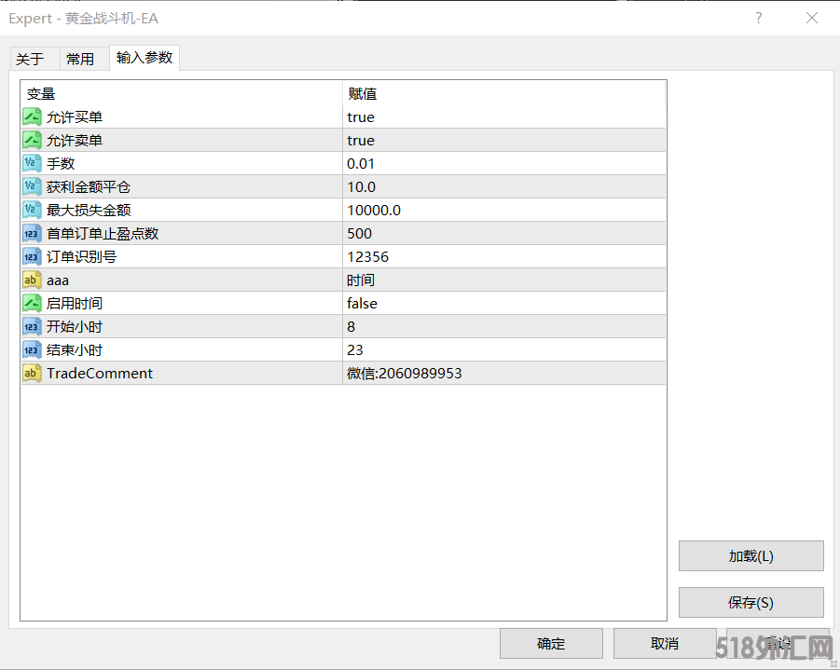Click the string icon beside TradeComment
840x670 pixels.
(x=32, y=374)
